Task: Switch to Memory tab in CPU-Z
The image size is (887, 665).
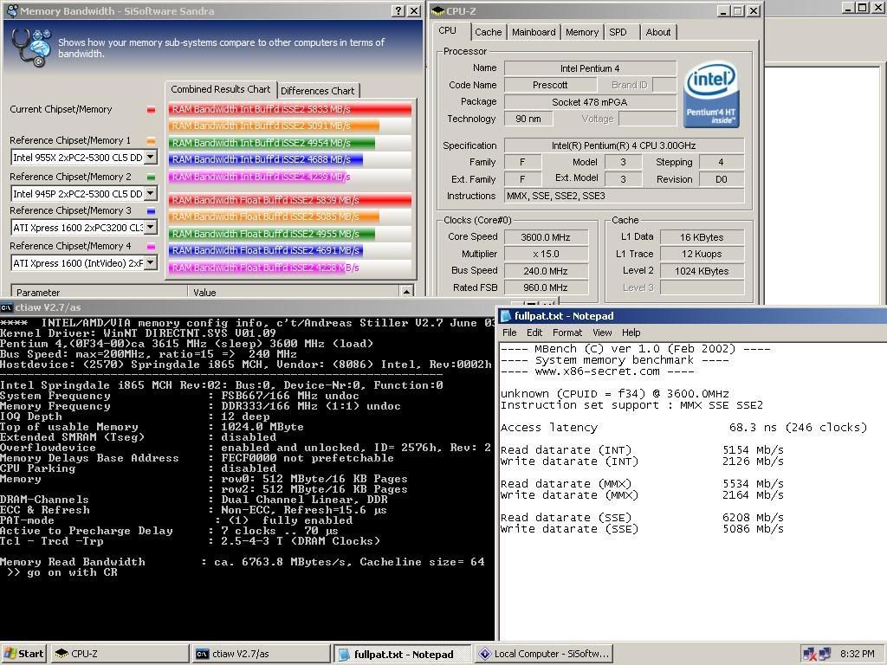Action: tap(581, 32)
